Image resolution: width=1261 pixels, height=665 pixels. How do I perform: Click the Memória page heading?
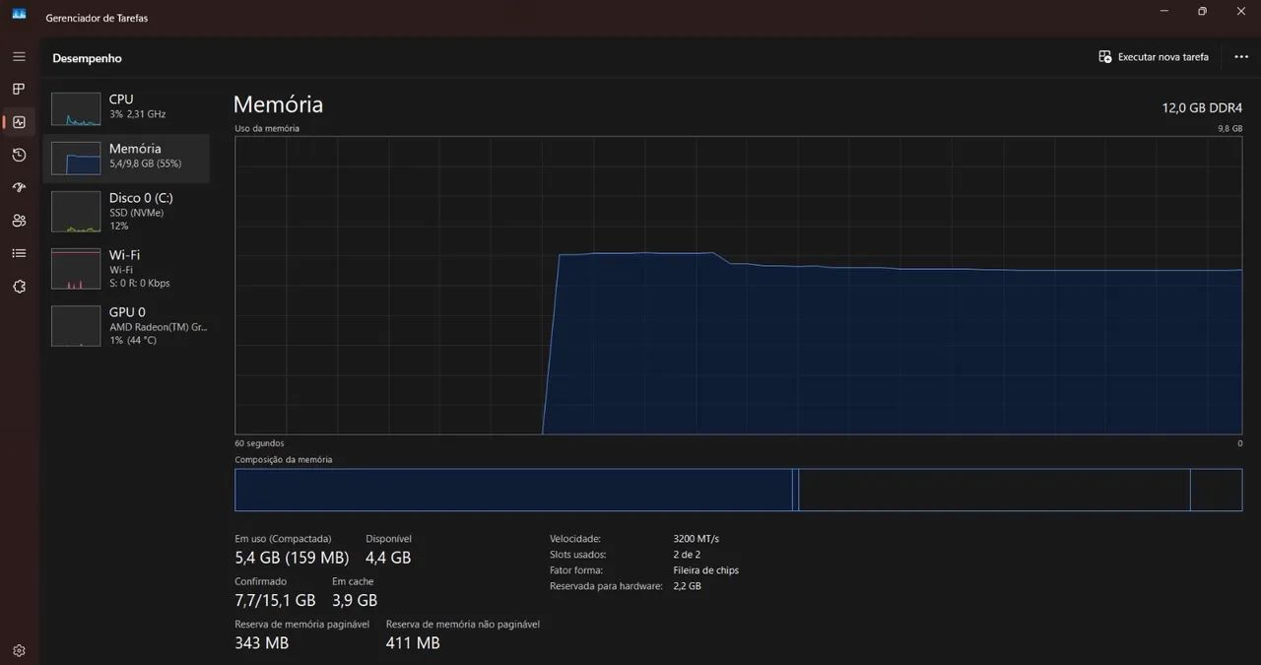pyautogui.click(x=278, y=104)
